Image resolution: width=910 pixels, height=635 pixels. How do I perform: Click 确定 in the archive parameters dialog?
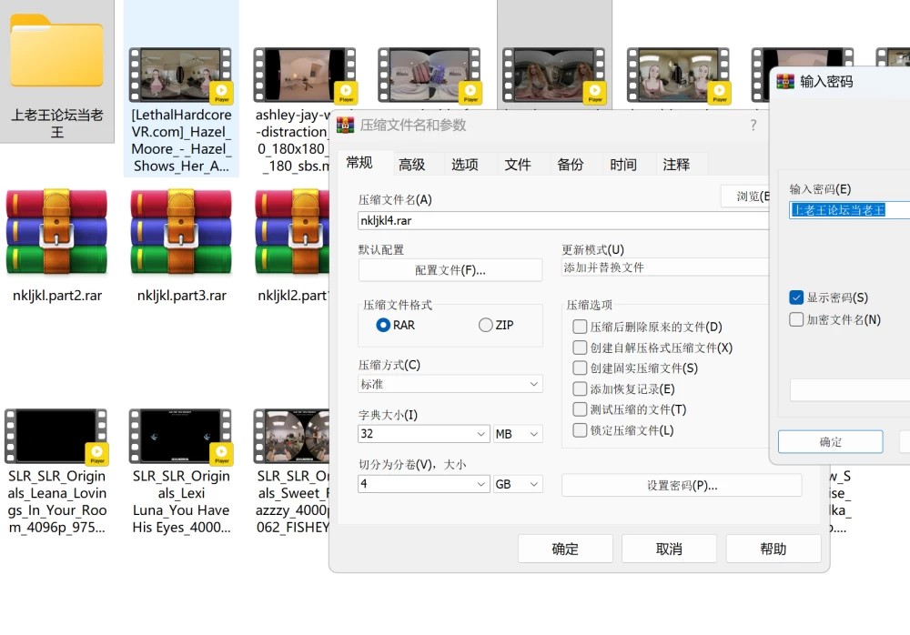565,549
